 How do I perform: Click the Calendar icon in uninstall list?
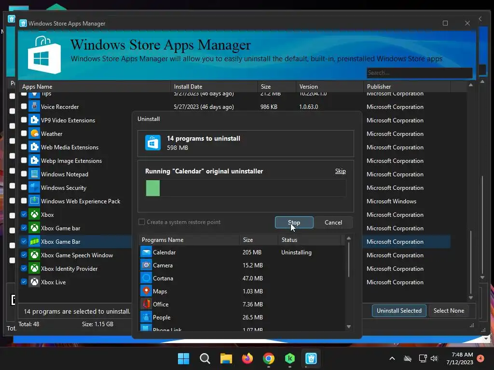[x=146, y=252]
